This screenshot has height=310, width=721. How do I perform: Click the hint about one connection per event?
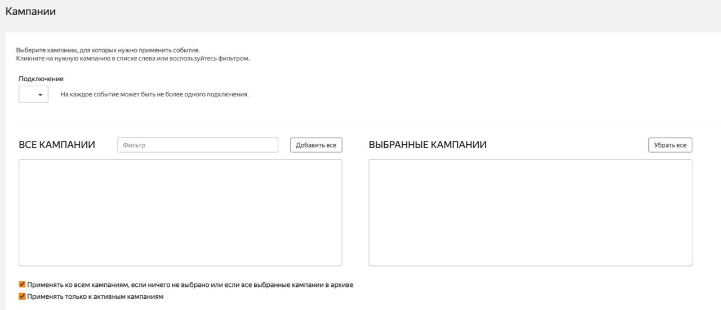[154, 94]
